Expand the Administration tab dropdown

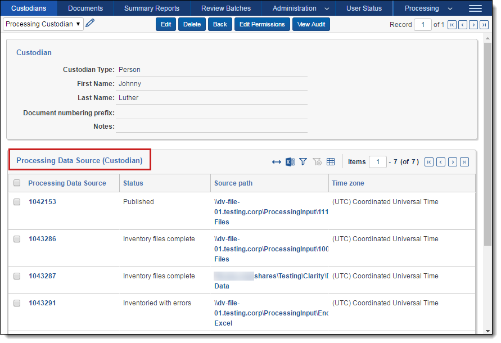(x=327, y=8)
